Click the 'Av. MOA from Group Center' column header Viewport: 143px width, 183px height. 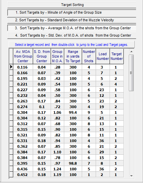23,56
